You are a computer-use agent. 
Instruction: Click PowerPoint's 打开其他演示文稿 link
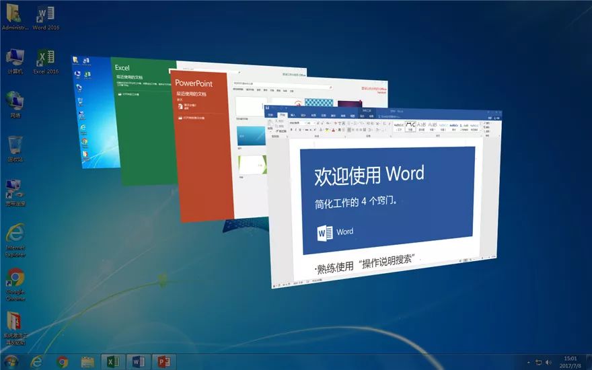(x=192, y=118)
